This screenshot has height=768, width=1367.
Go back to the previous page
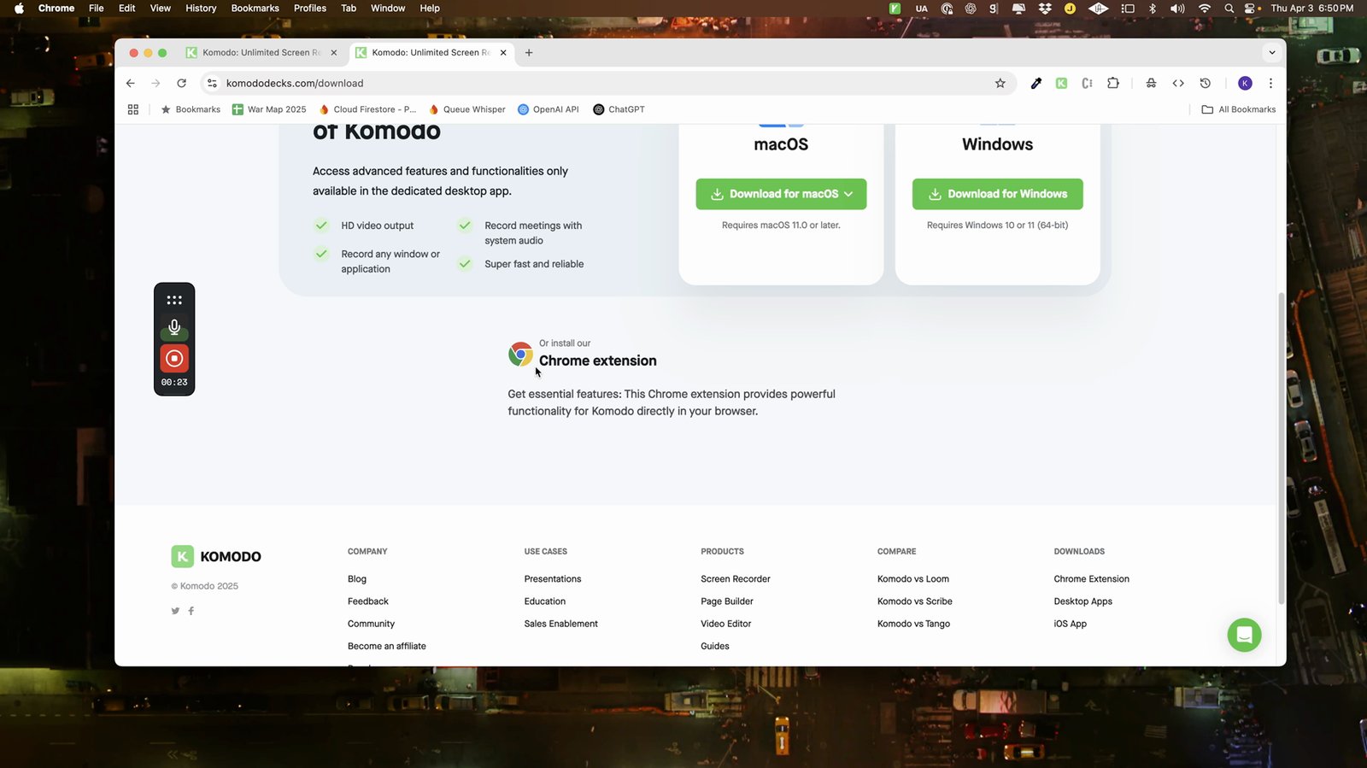(130, 83)
